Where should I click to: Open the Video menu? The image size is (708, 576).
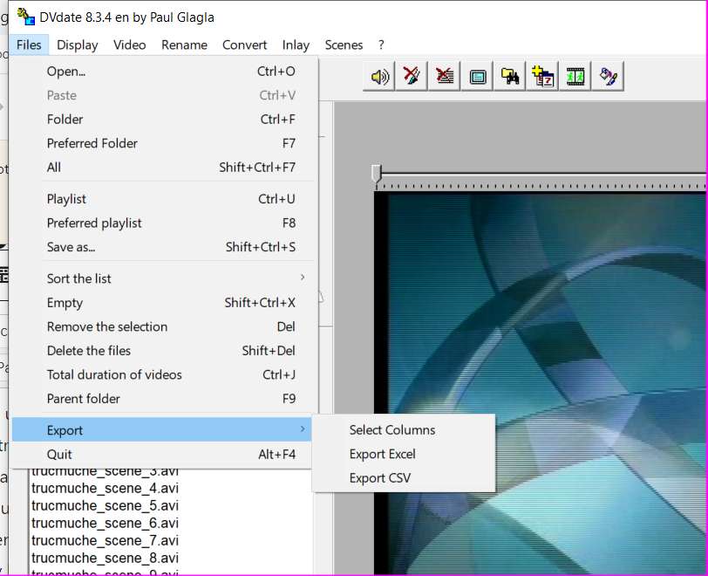pyautogui.click(x=130, y=45)
